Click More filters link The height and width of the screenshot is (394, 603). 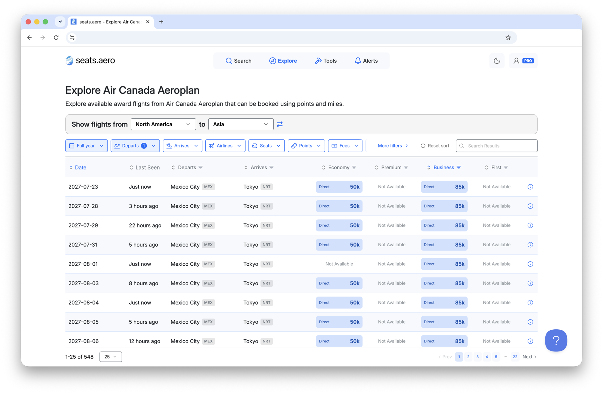pyautogui.click(x=393, y=146)
